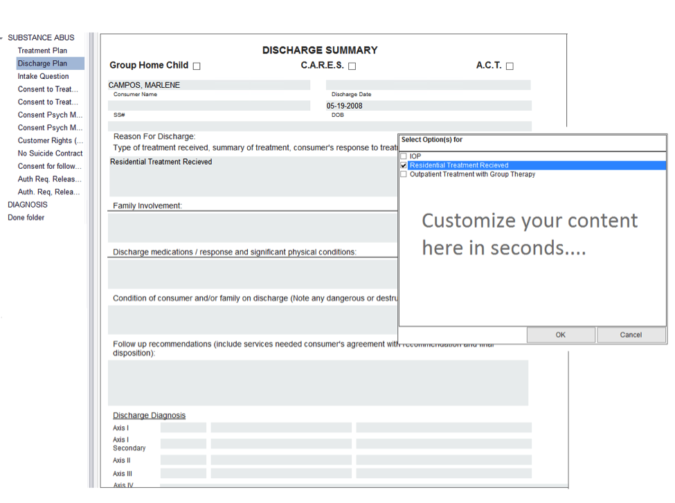Click the Follow up recommendations text area
The image size is (675, 503).
point(318,383)
